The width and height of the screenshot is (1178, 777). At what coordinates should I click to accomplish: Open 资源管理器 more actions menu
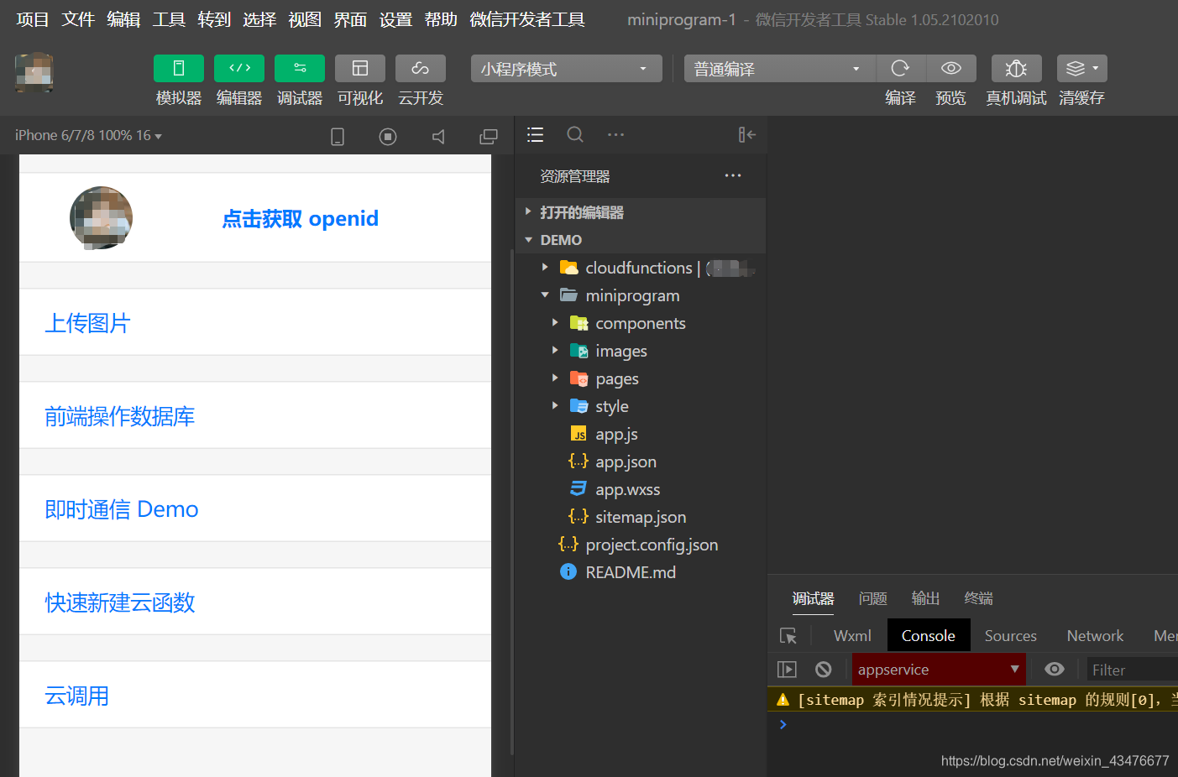pos(733,175)
